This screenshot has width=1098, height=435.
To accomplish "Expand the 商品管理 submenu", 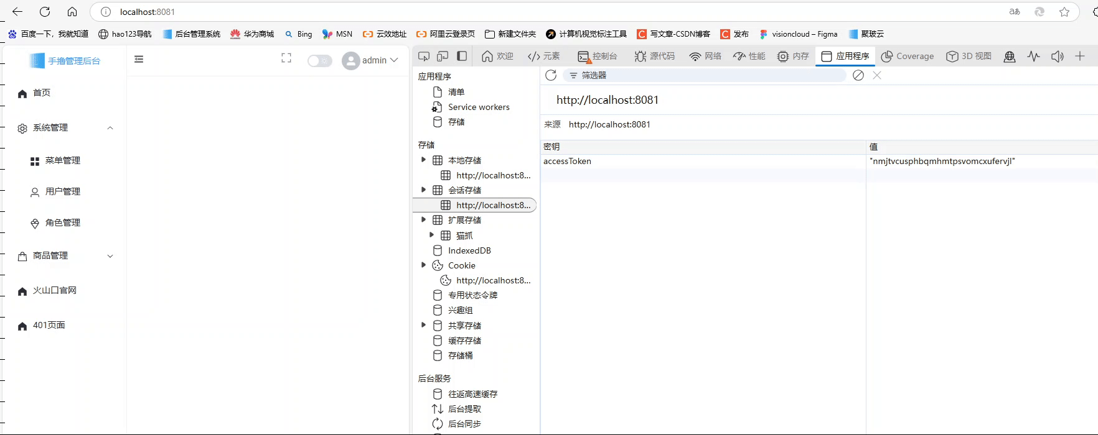I will (x=64, y=255).
